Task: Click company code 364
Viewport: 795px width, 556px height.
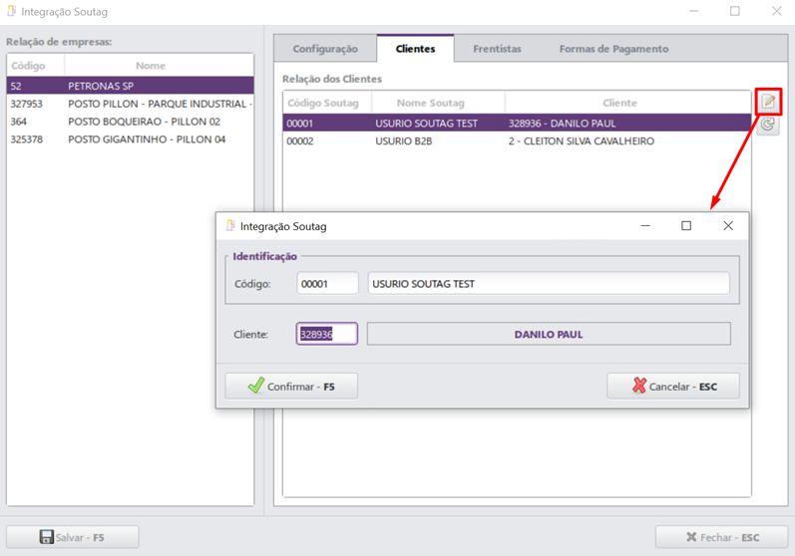Action: click(x=18, y=121)
